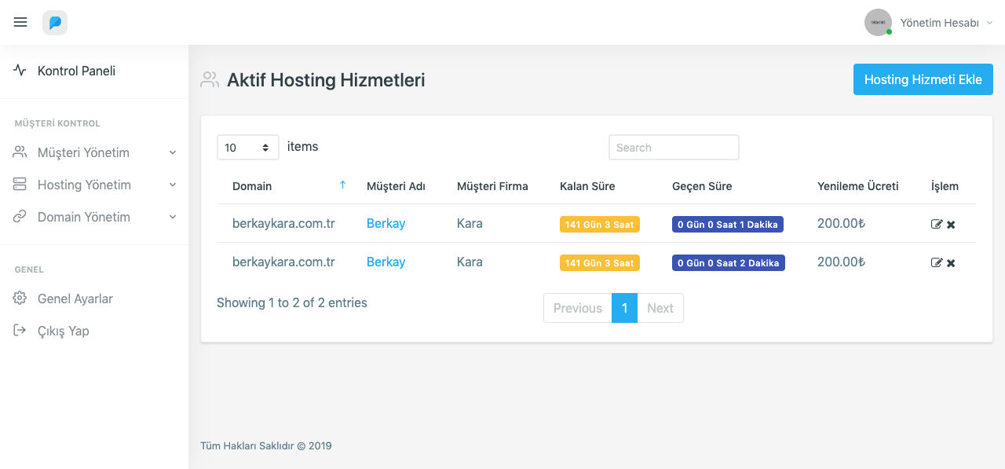Click the Domain column sort arrow

[342, 185]
